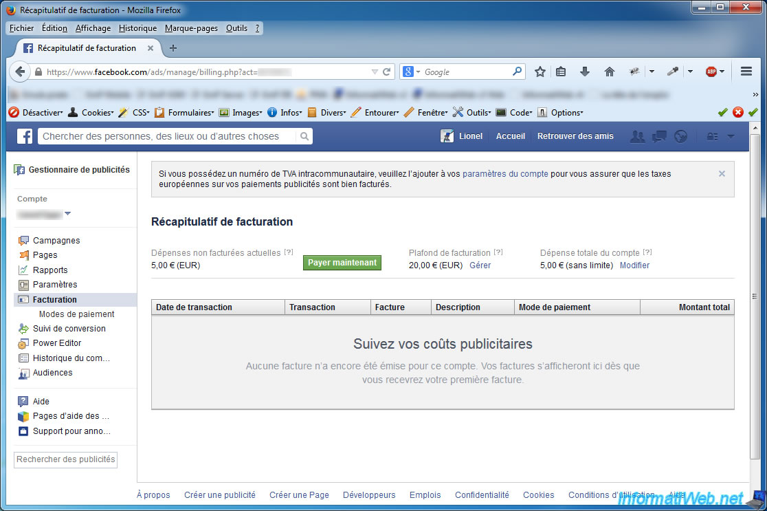Click the Firefox back arrow button
The image size is (767, 511).
(20, 72)
